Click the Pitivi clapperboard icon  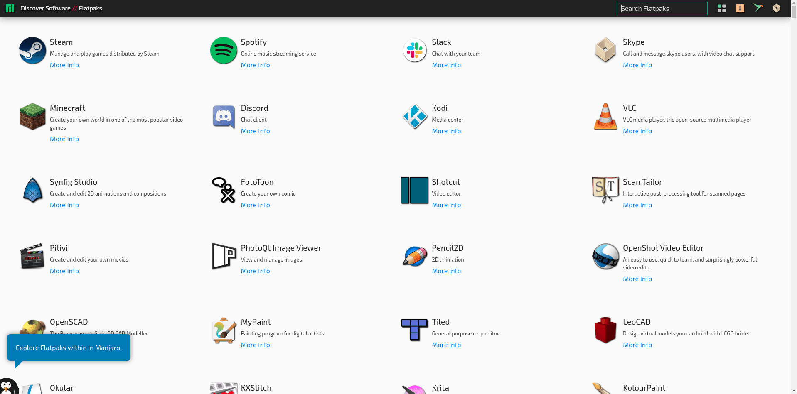[x=32, y=256]
